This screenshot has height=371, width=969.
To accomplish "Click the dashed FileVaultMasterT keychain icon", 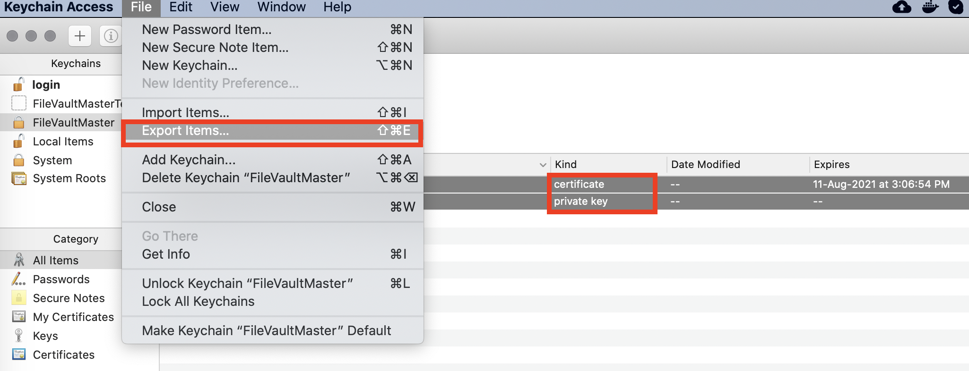I will pyautogui.click(x=19, y=103).
